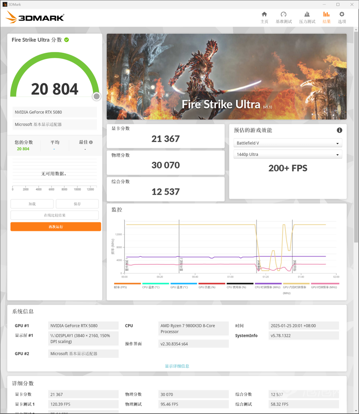359x414 pixels.
Task: Toggle the CPU 温度 legend series
Action: pos(155,284)
